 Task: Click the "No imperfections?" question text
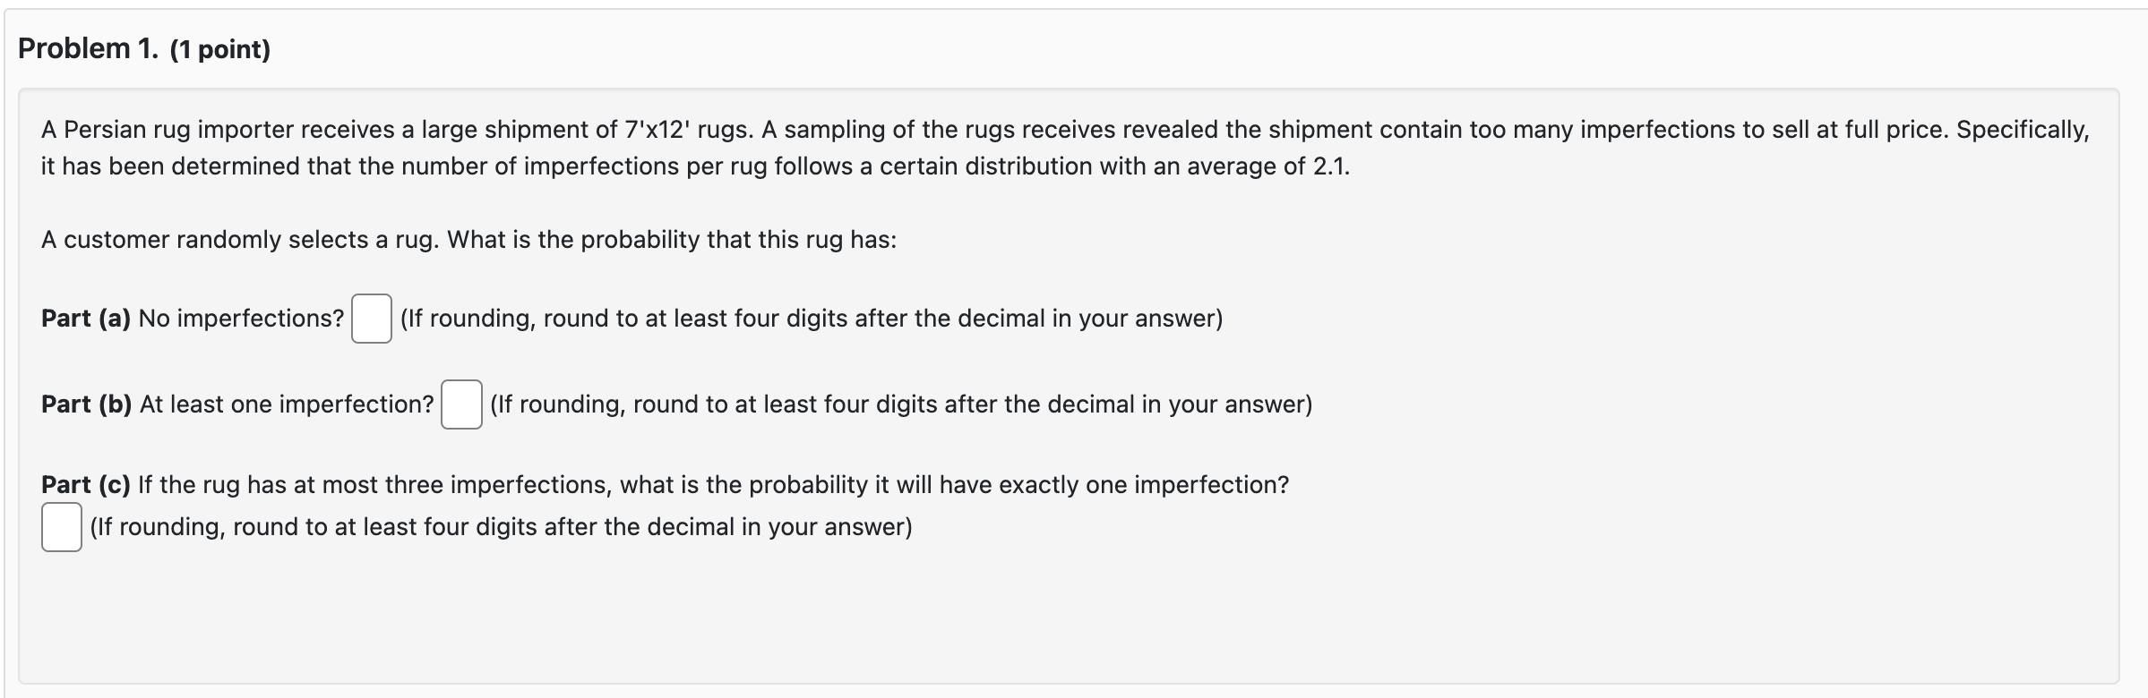pyautogui.click(x=241, y=319)
